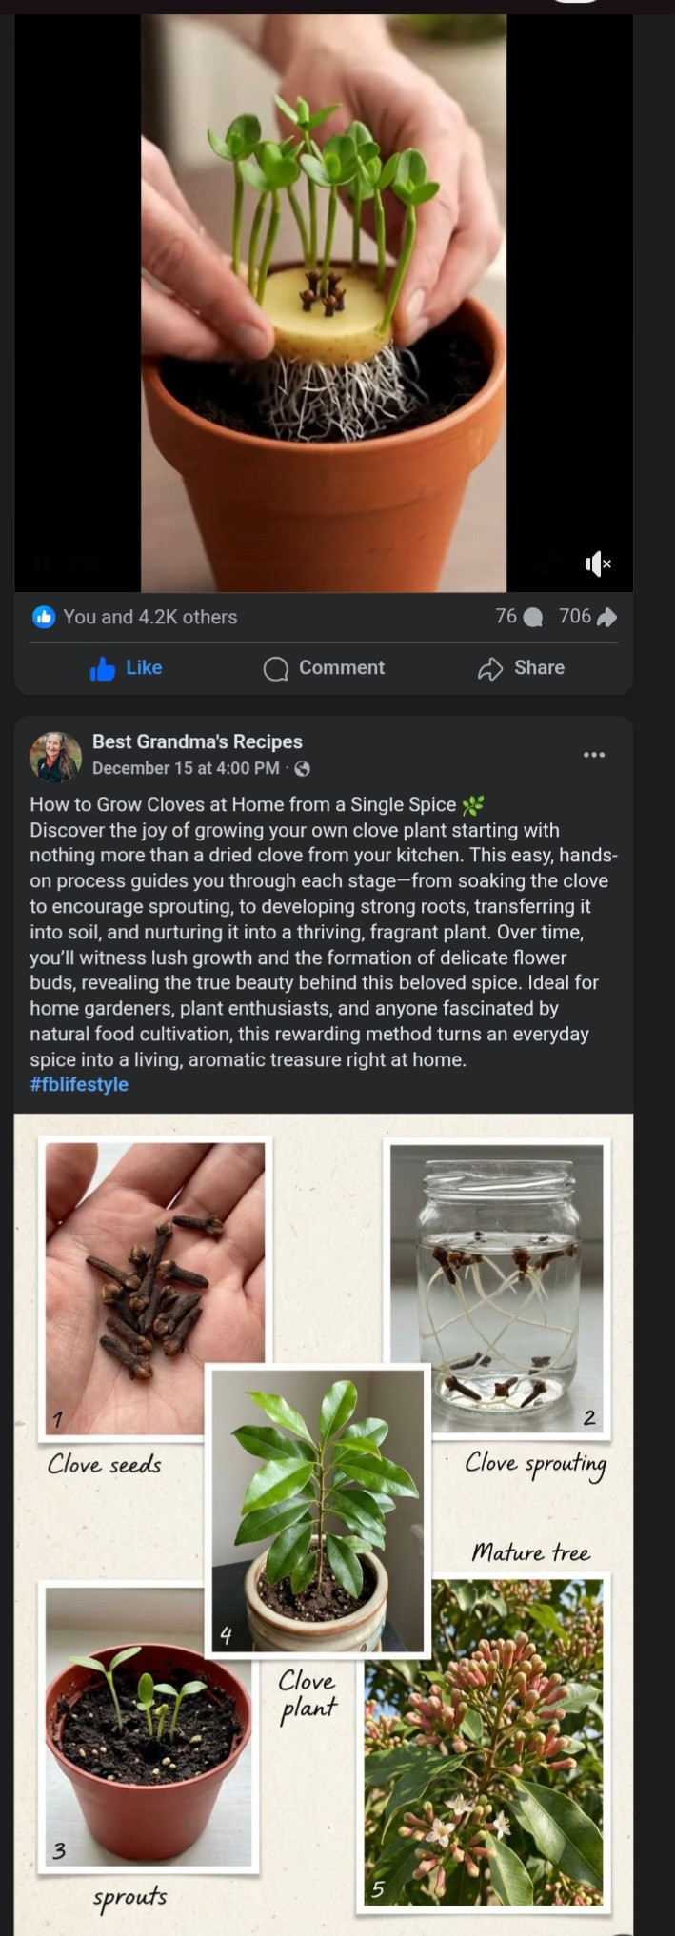675x1936 pixels.
Task: Open the three-dot post options menu
Action: [594, 755]
